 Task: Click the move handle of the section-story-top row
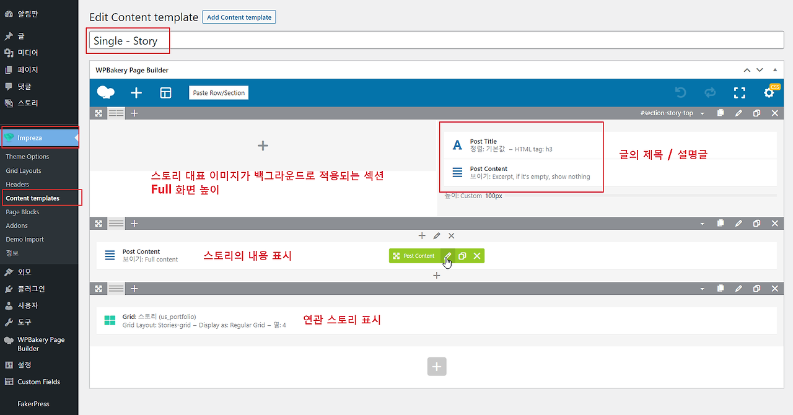(99, 113)
